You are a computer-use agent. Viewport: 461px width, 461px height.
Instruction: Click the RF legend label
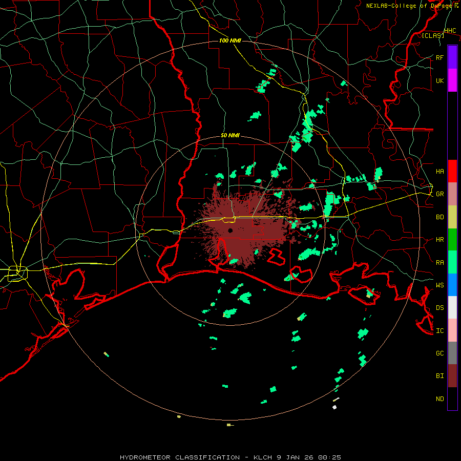coord(439,57)
